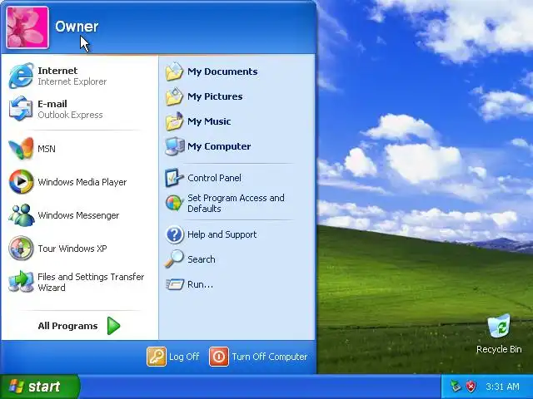This screenshot has height=399, width=533.
Task: Click the Help and Support question mark icon
Action: [174, 234]
